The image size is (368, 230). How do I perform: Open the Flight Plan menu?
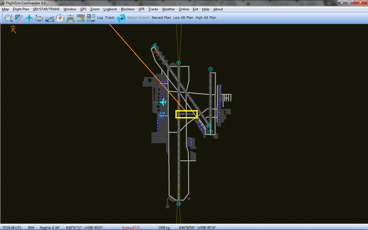21,9
